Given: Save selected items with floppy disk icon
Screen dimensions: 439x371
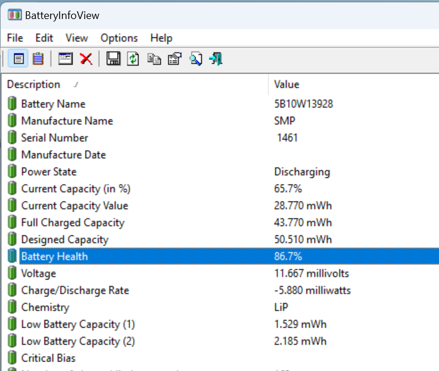Looking at the screenshot, I should [113, 59].
